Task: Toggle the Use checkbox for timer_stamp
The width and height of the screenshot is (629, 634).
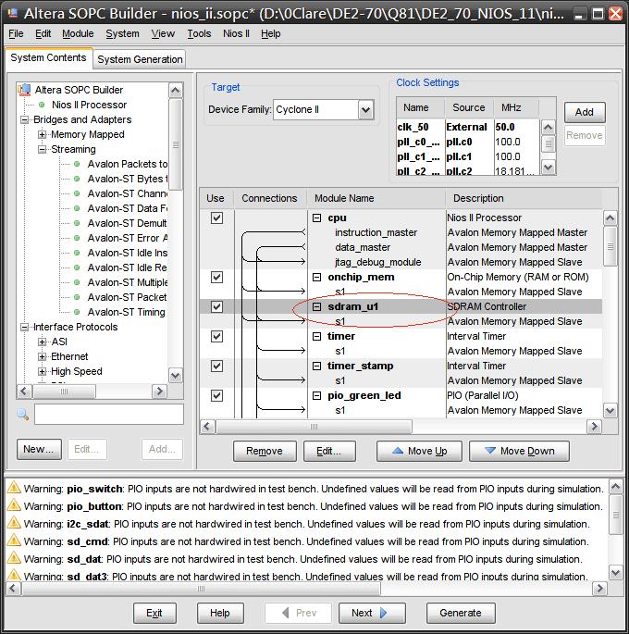Action: [x=217, y=366]
